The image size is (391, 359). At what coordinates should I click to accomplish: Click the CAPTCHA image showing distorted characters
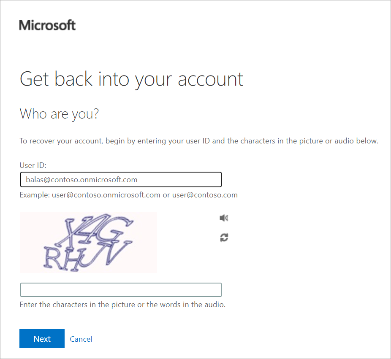(88, 243)
